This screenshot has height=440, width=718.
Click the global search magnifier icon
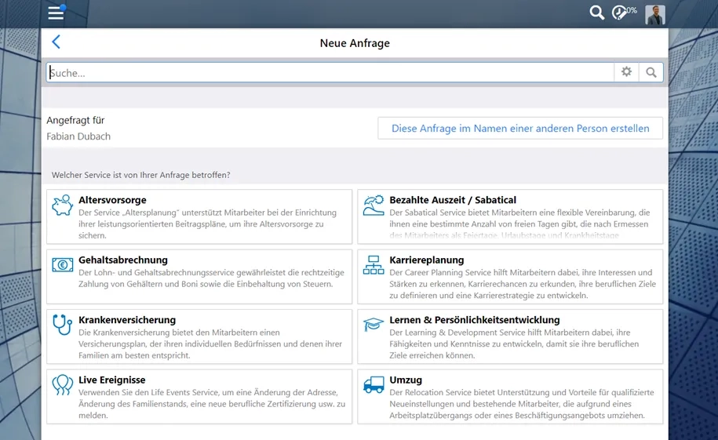click(x=596, y=13)
